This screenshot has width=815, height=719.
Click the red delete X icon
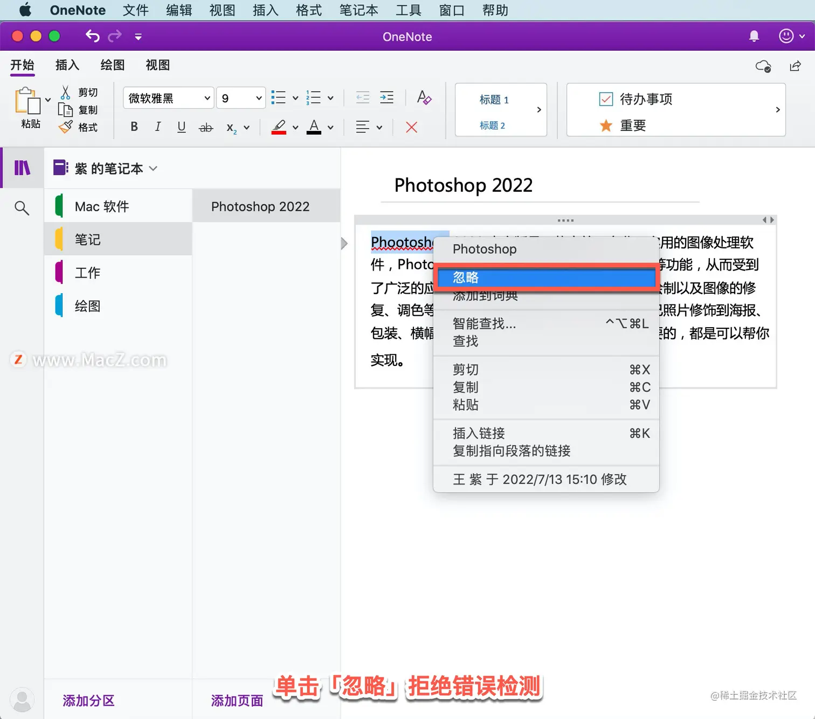411,127
